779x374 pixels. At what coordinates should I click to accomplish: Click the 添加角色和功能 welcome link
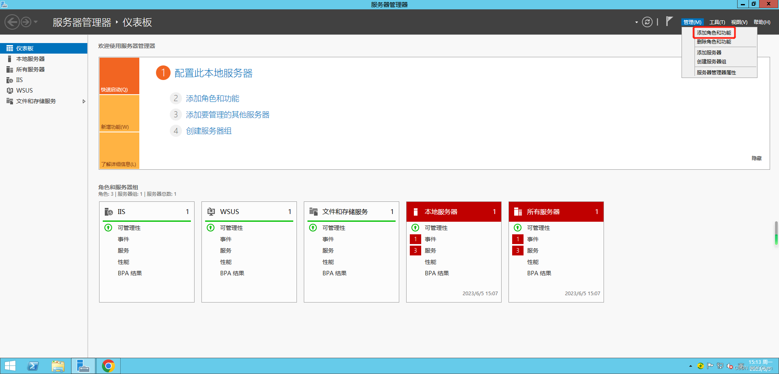(212, 99)
